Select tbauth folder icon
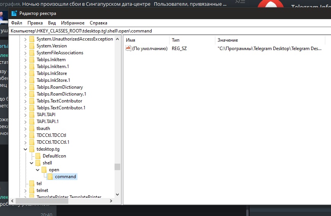This screenshot has width=331, height=216. tap(32, 128)
